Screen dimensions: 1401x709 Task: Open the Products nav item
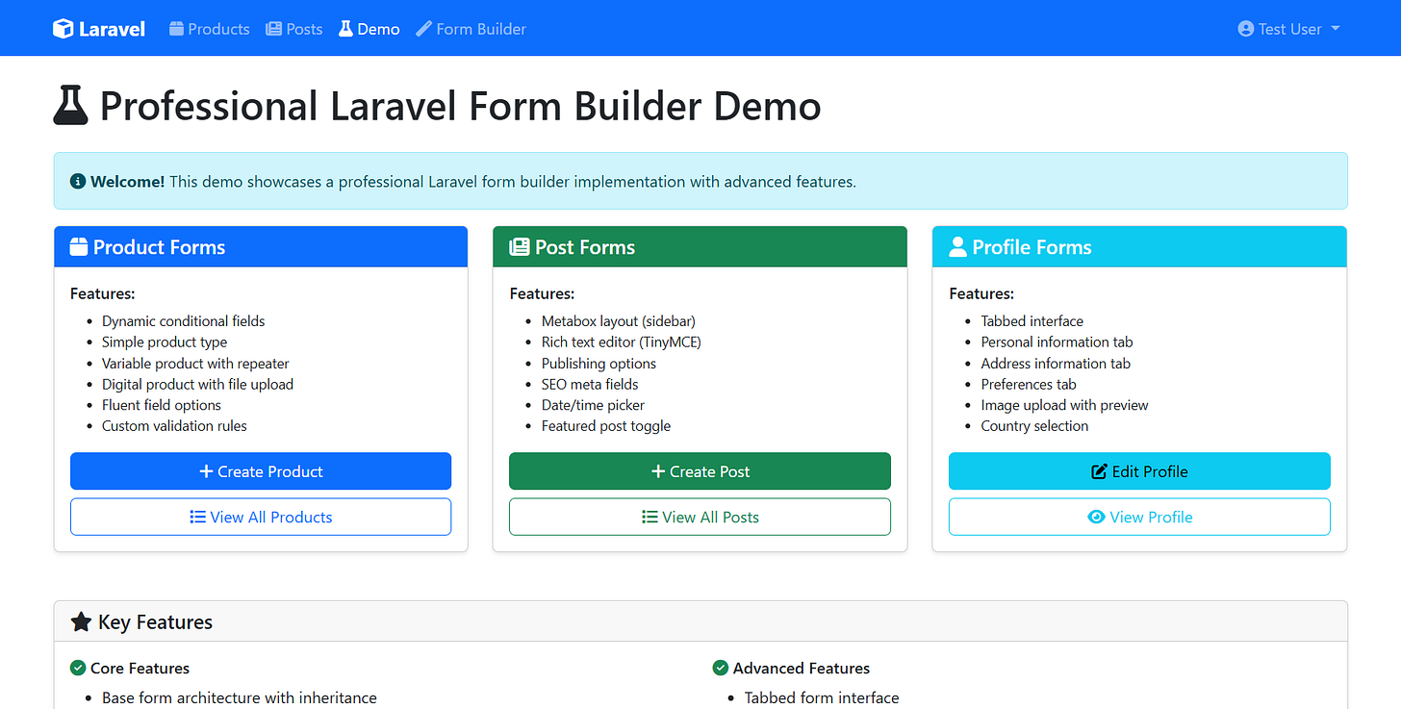[x=209, y=29]
